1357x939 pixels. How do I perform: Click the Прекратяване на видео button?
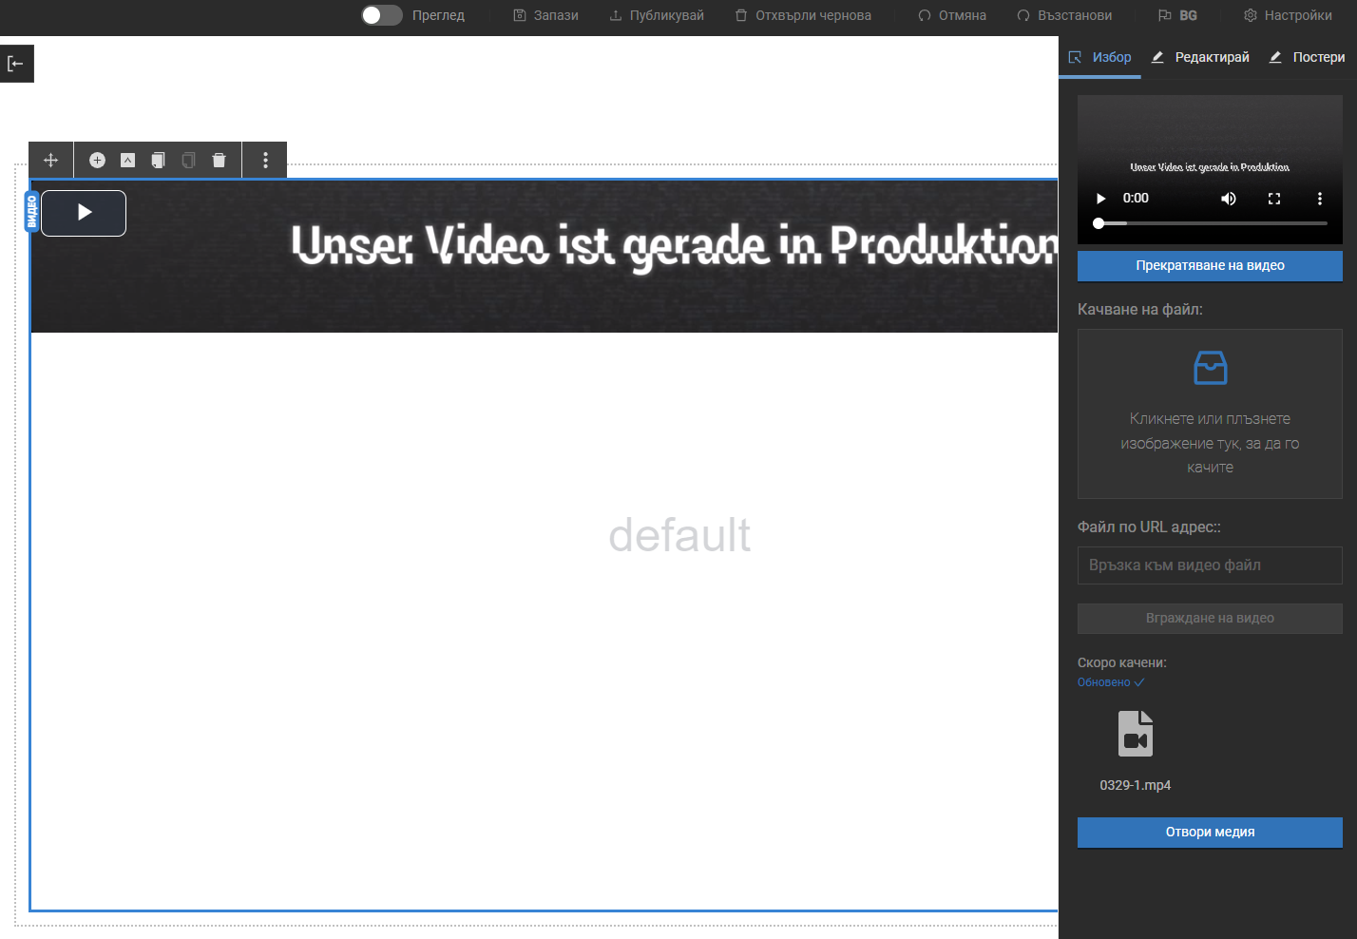[1210, 265]
